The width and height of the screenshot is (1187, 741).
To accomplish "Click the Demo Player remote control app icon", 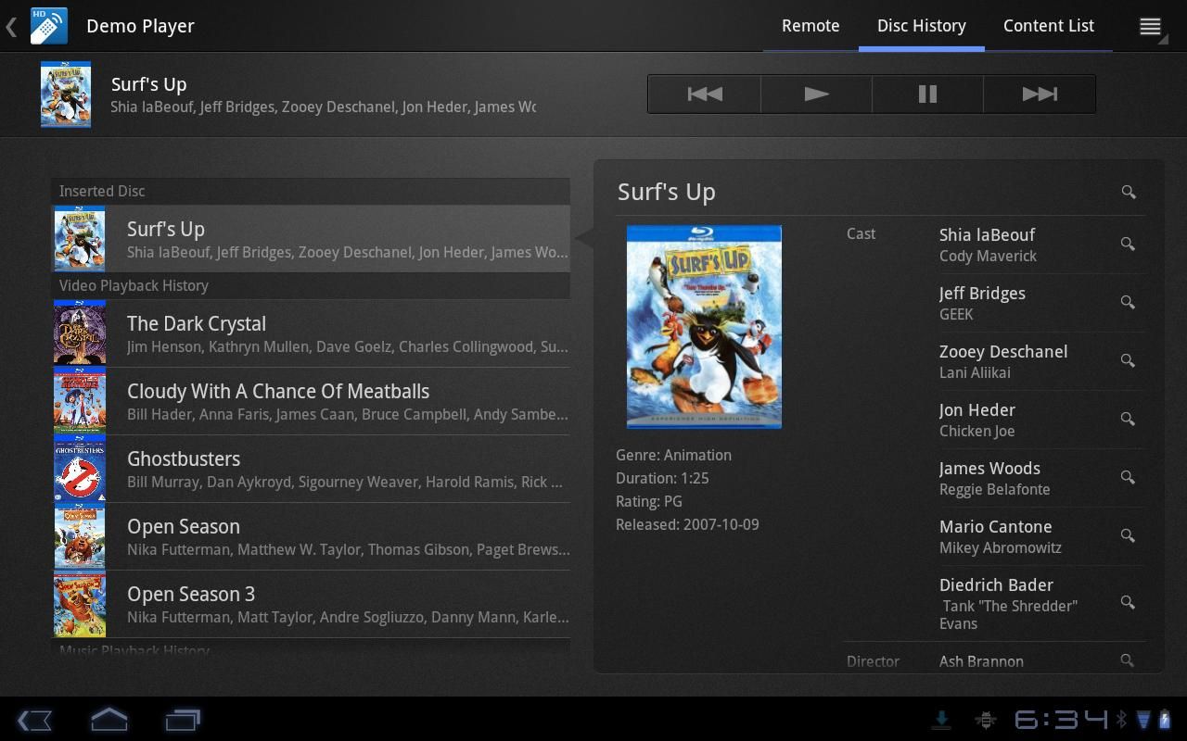I will coord(46,26).
